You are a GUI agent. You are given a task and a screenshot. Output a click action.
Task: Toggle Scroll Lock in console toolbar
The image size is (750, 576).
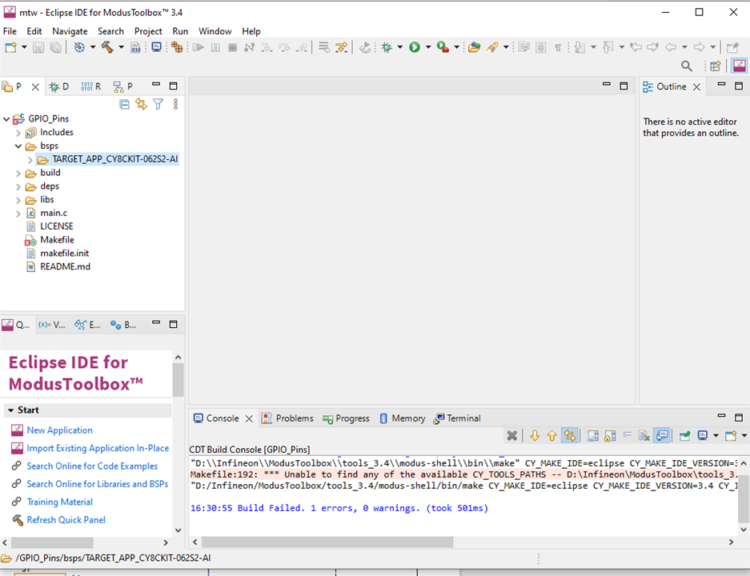pos(610,435)
